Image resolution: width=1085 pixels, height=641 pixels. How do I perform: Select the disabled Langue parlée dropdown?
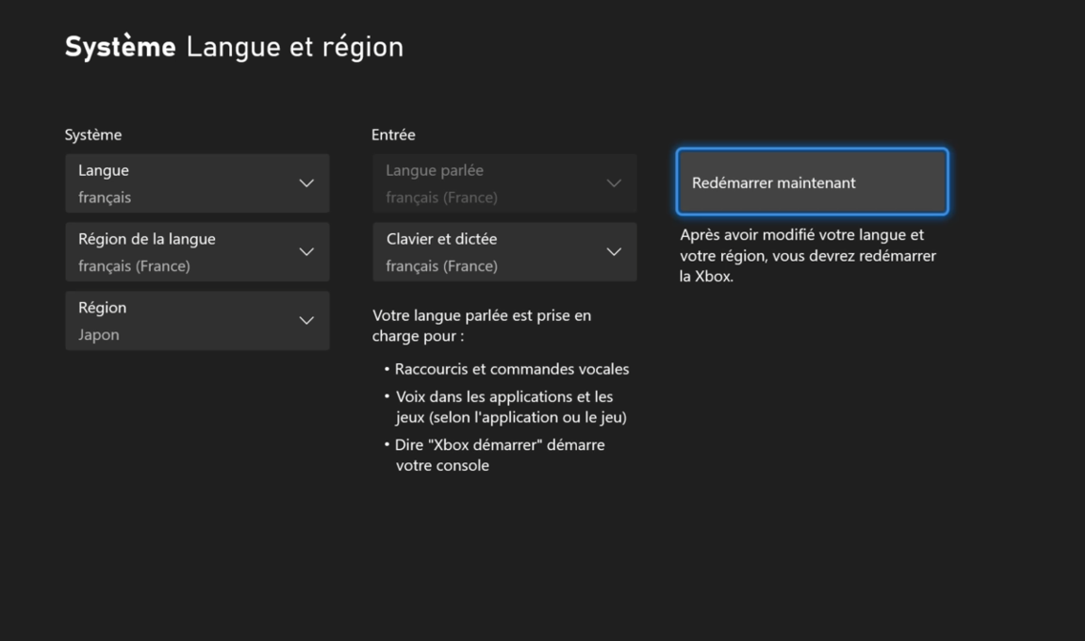coord(503,183)
